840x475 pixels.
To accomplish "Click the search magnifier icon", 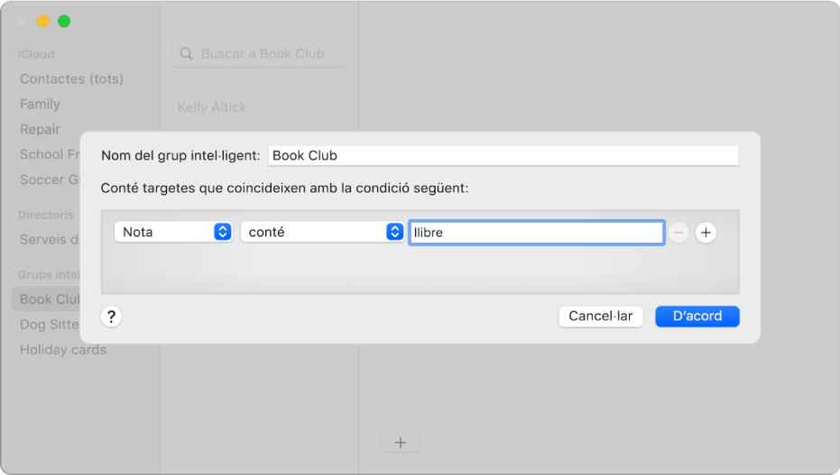I will pos(187,54).
